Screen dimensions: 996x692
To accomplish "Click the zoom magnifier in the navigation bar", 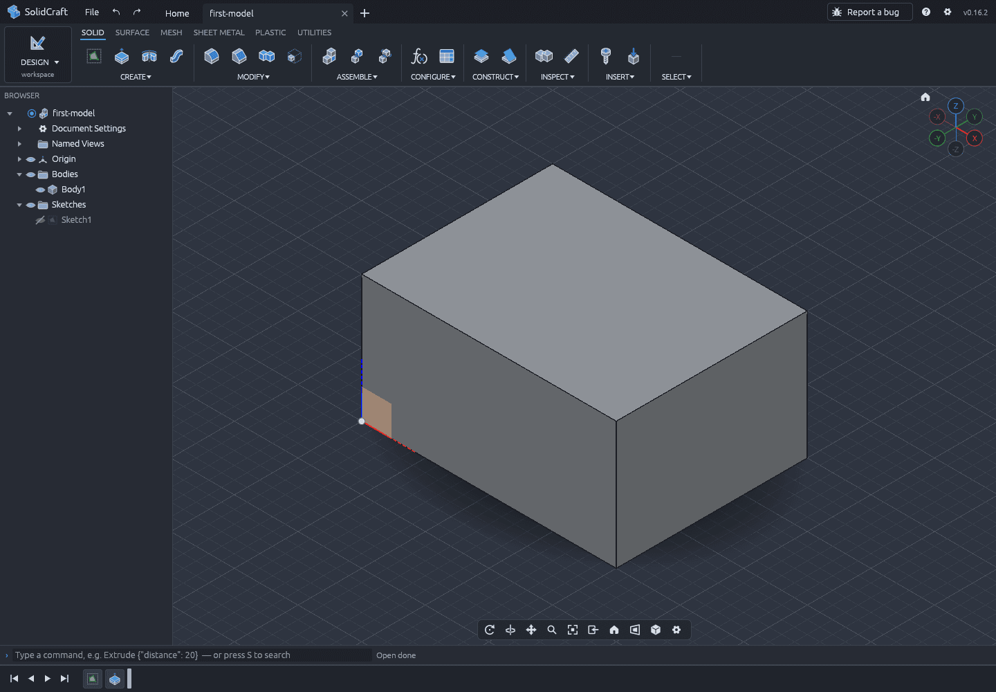I will pos(552,630).
